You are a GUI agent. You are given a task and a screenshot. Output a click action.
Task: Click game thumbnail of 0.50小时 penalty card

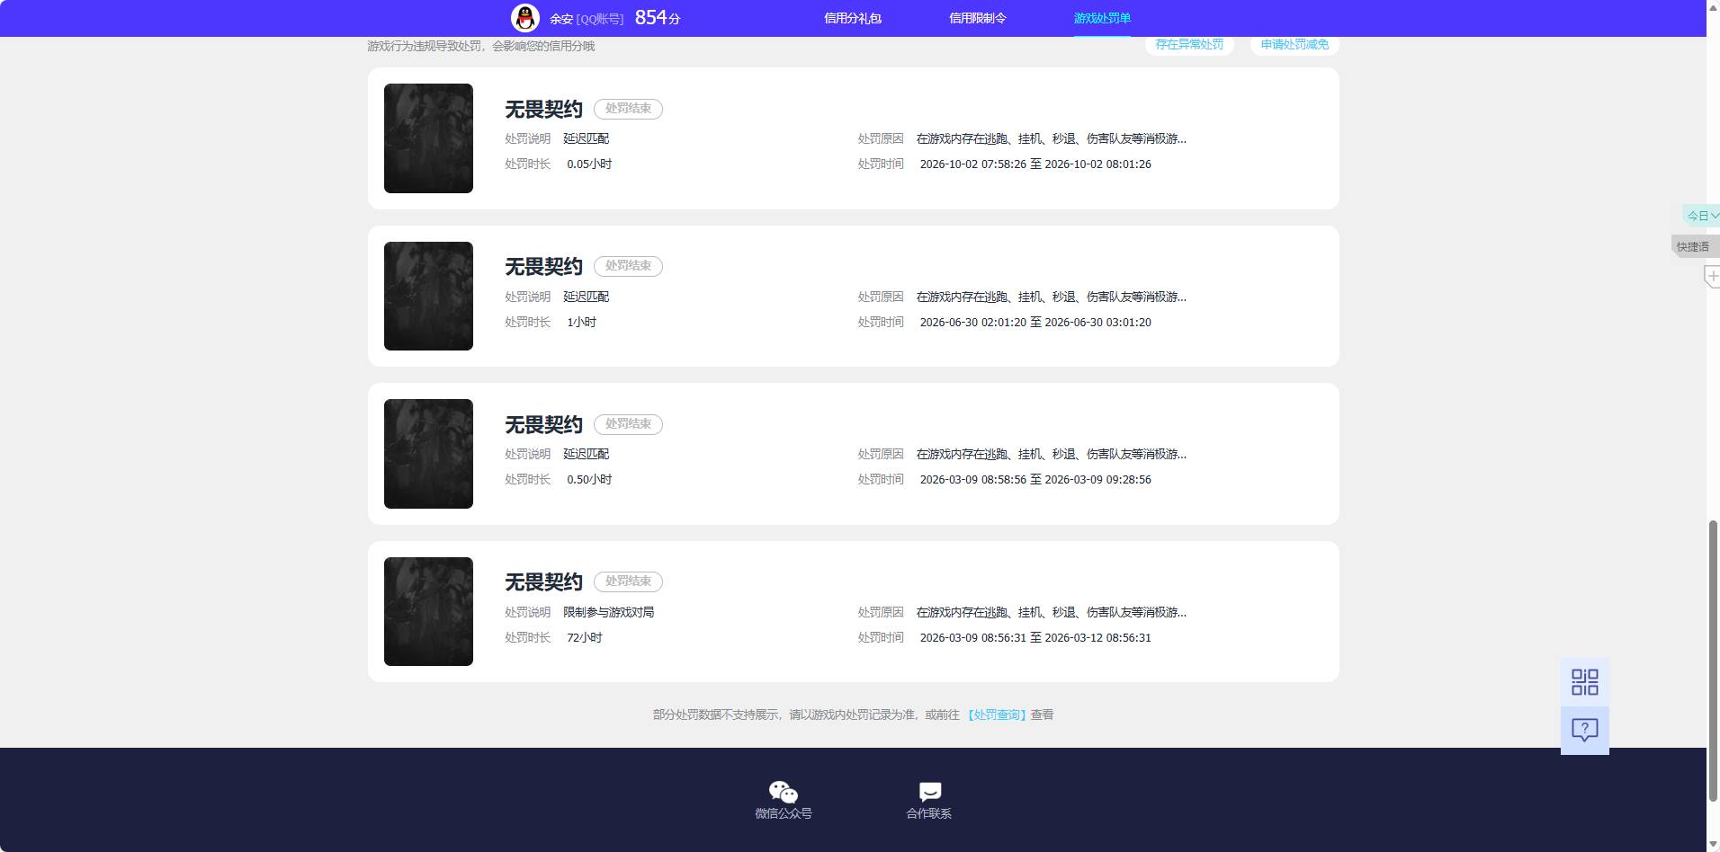point(428,454)
